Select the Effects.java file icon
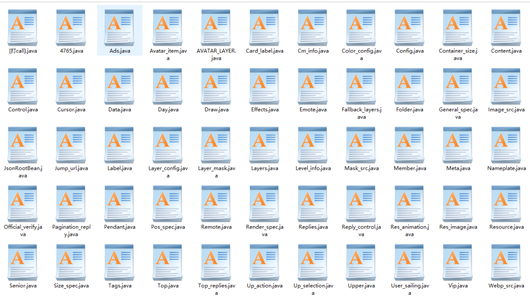The width and height of the screenshot is (530, 306). pos(265,87)
